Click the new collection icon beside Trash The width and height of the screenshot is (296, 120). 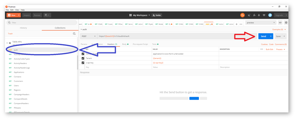pos(74,34)
